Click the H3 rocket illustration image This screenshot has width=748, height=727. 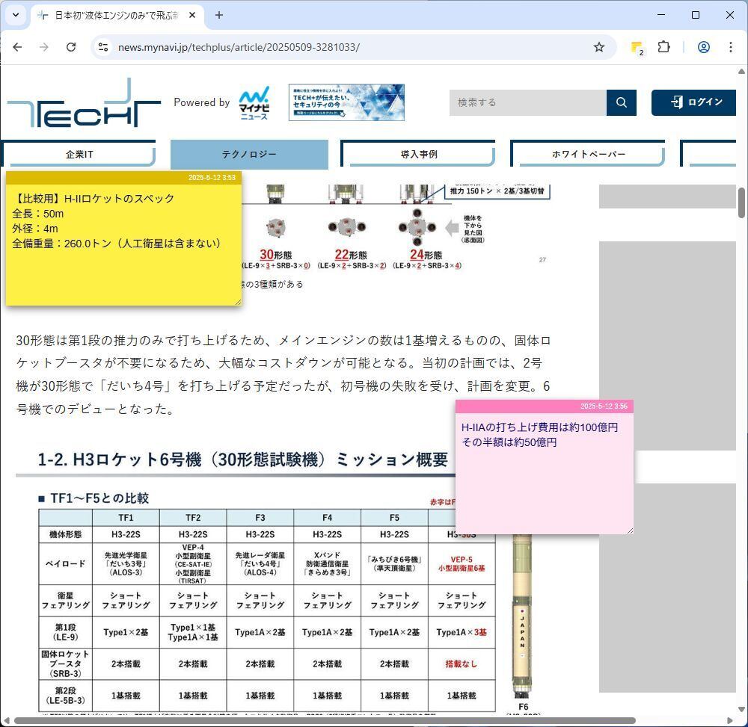(x=522, y=617)
